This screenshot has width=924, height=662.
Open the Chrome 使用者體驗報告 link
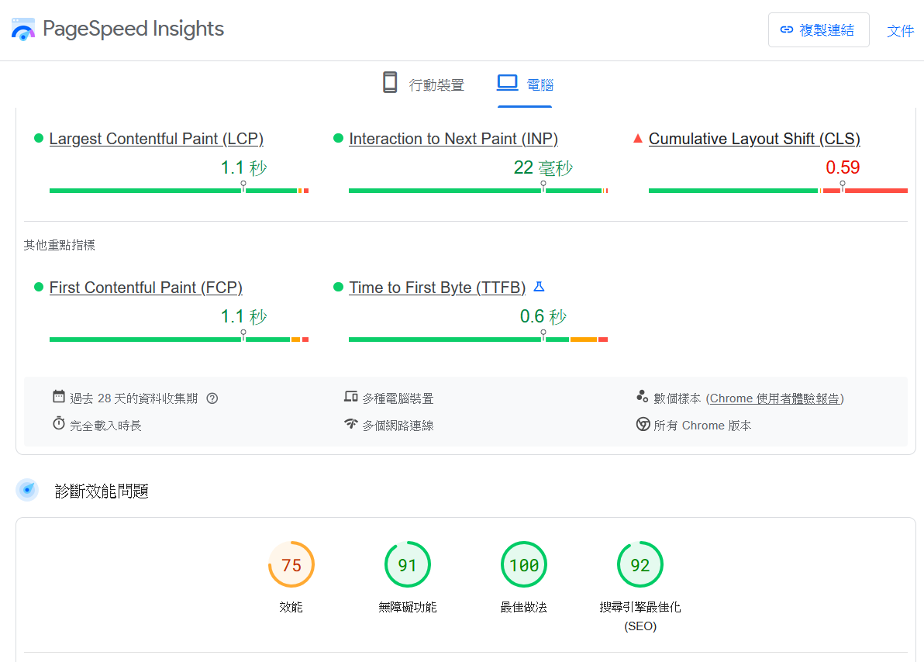coord(774,398)
